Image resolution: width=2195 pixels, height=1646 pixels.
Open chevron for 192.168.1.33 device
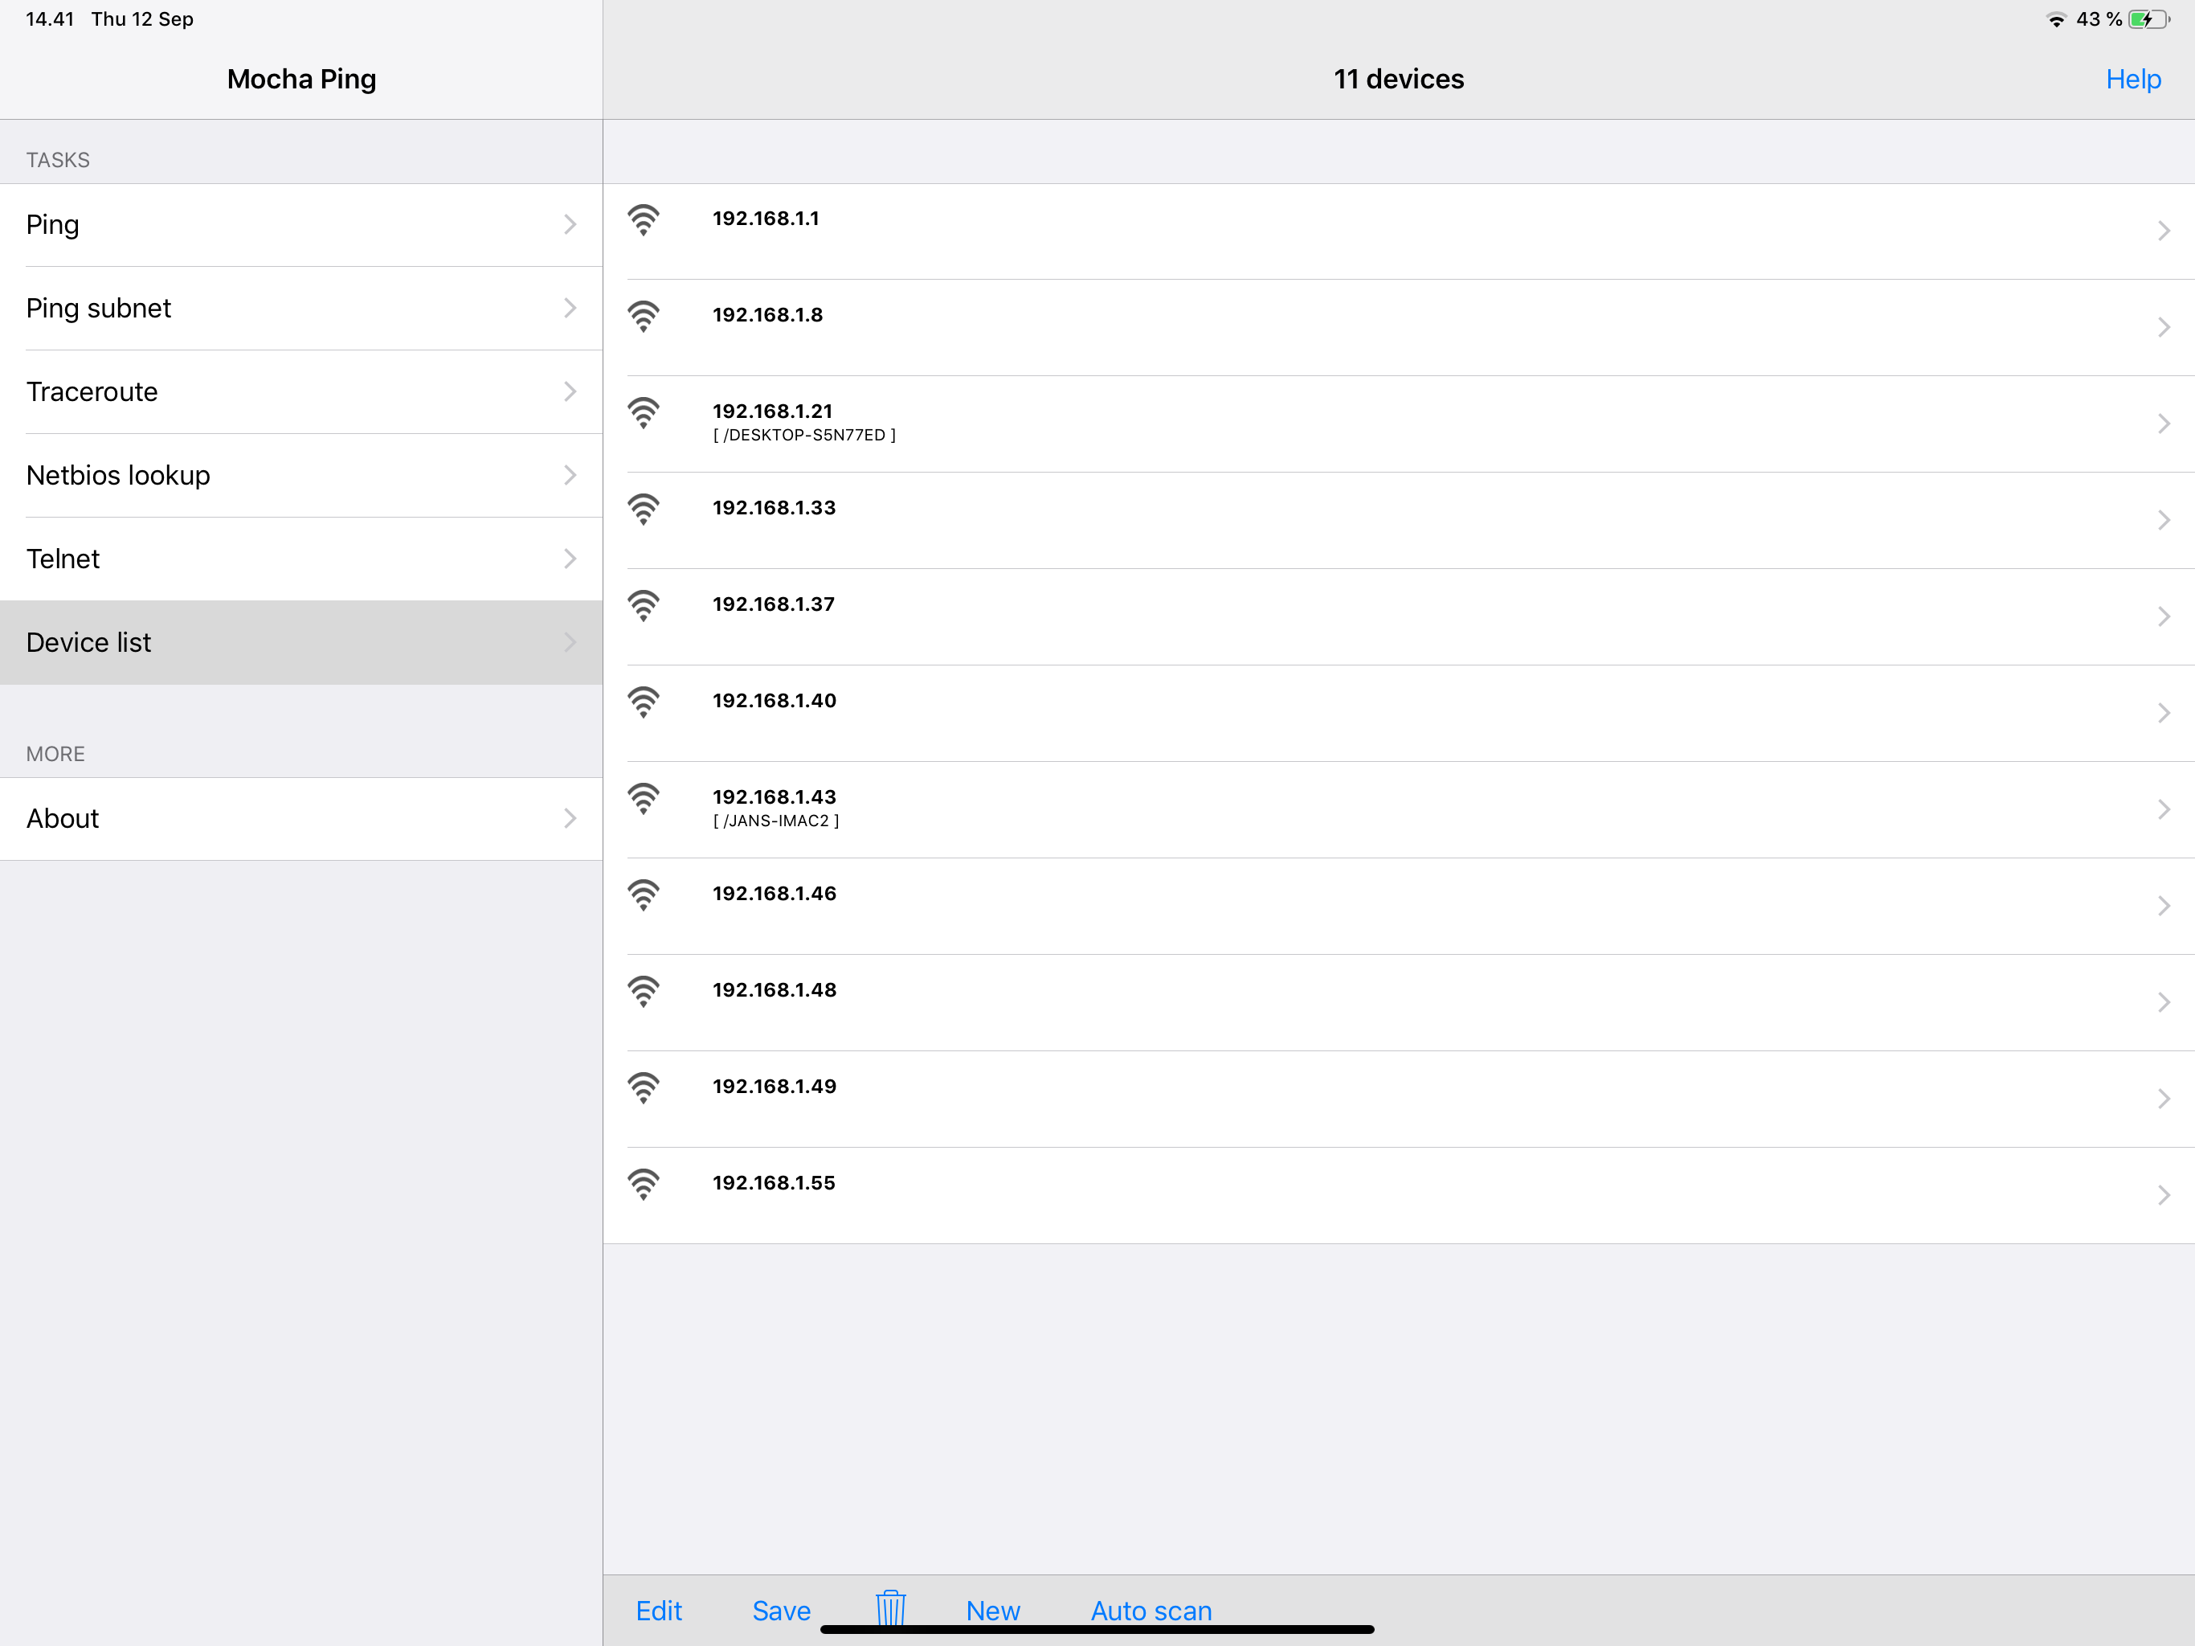click(2163, 520)
